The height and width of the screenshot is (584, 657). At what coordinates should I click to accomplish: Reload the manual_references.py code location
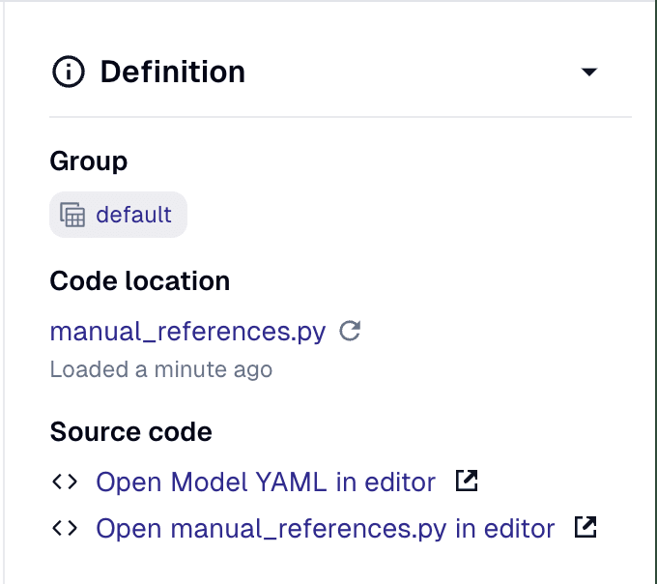(351, 332)
